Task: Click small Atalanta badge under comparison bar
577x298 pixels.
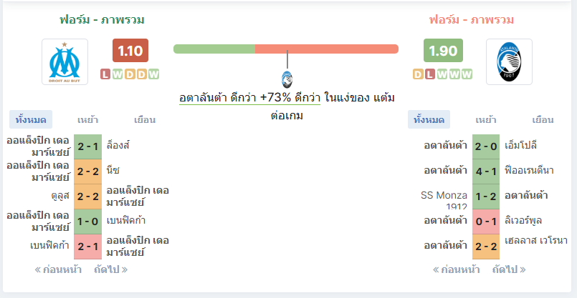Action: [x=287, y=79]
